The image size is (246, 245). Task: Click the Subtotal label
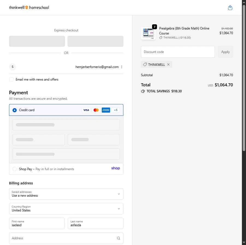coord(147,75)
